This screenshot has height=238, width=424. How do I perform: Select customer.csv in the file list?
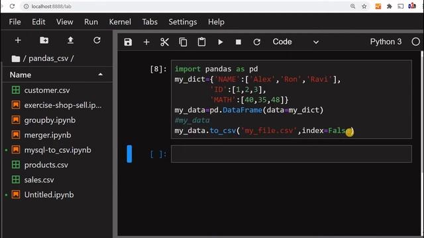[x=58, y=90]
